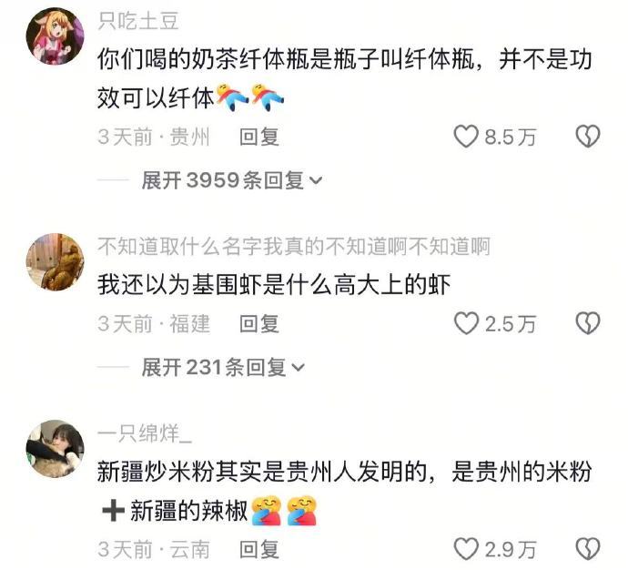Open teddy bear avatar of second commenter

(x=55, y=262)
